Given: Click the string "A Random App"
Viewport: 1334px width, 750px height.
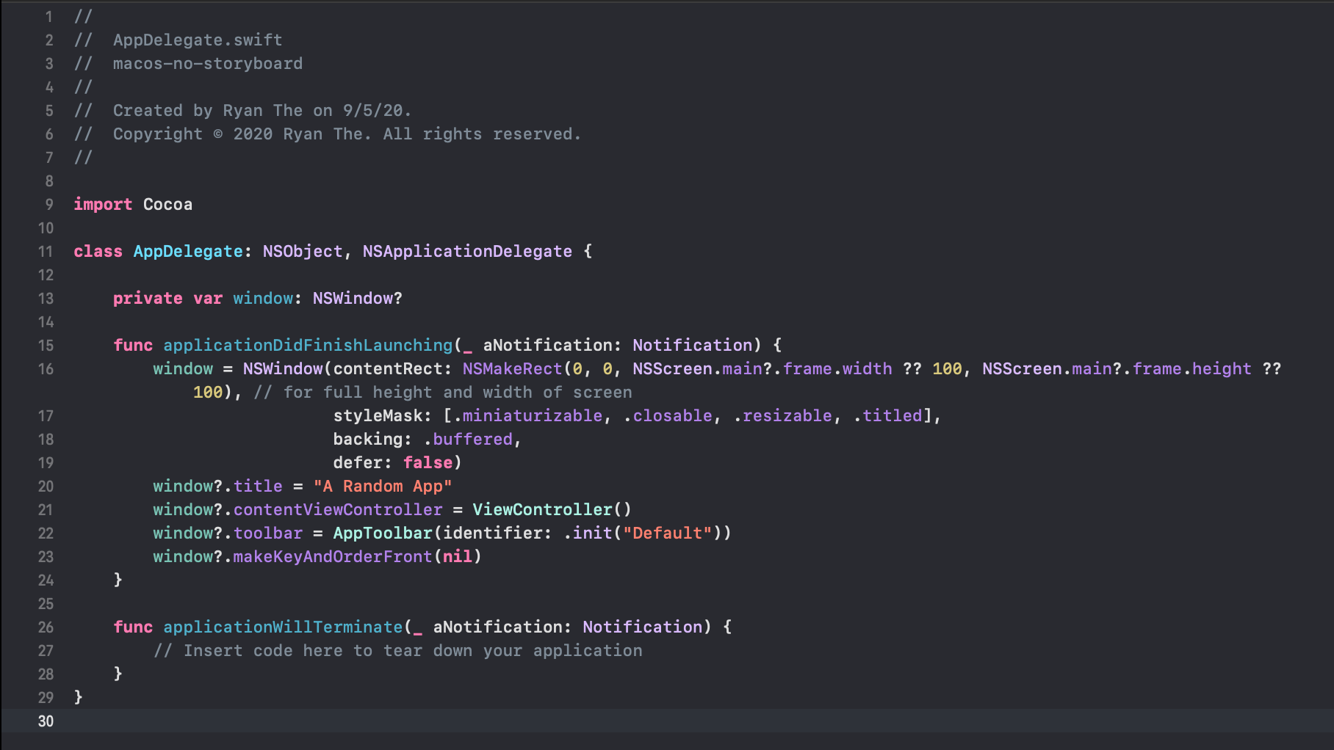Looking at the screenshot, I should [382, 486].
